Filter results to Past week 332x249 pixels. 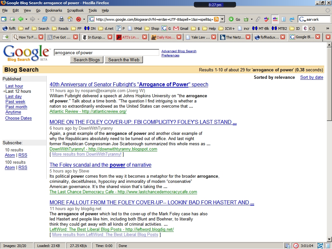15,101
